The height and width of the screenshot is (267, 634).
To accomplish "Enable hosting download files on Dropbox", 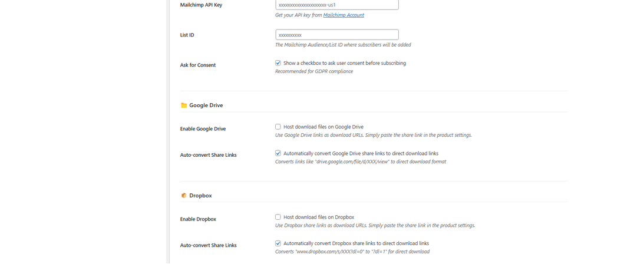I will 278,217.
